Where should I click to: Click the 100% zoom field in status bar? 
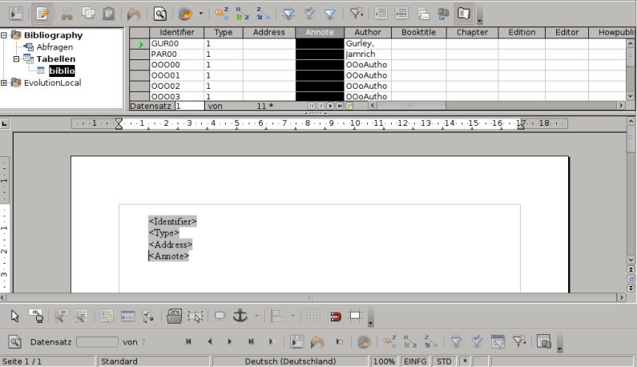[385, 361]
